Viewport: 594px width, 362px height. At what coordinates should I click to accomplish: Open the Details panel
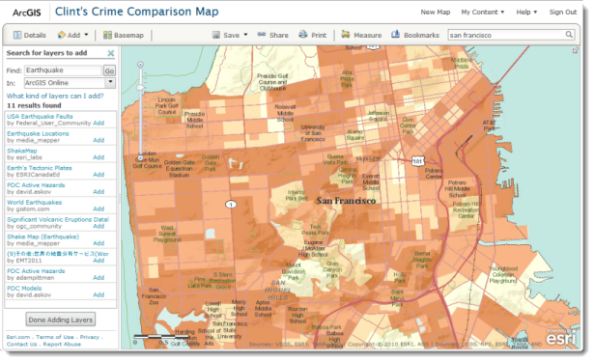(x=30, y=35)
